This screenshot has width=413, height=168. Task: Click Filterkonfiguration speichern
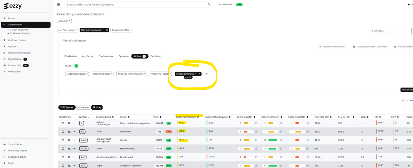pos(370,47)
